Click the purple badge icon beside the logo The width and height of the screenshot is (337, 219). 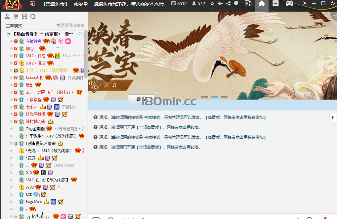coord(32,4)
